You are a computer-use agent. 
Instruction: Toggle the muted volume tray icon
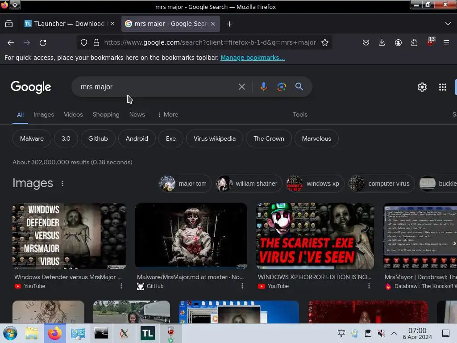(x=381, y=333)
